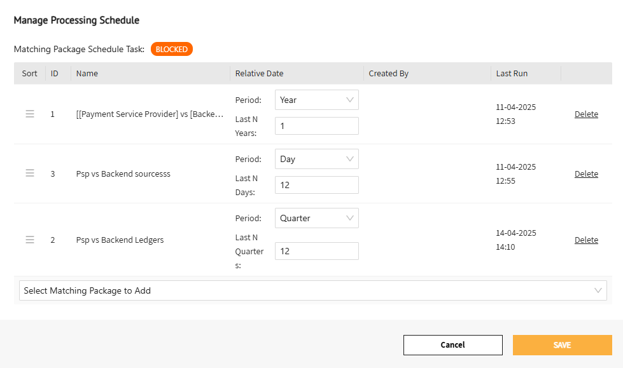Open the Period dropdown showing Day
Screen dimensions: 623x368
coord(316,159)
